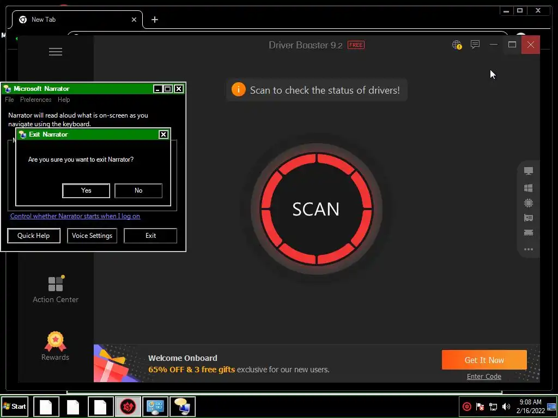The height and width of the screenshot is (418, 558).
Task: Open the Enter Code link
Action: (x=484, y=377)
